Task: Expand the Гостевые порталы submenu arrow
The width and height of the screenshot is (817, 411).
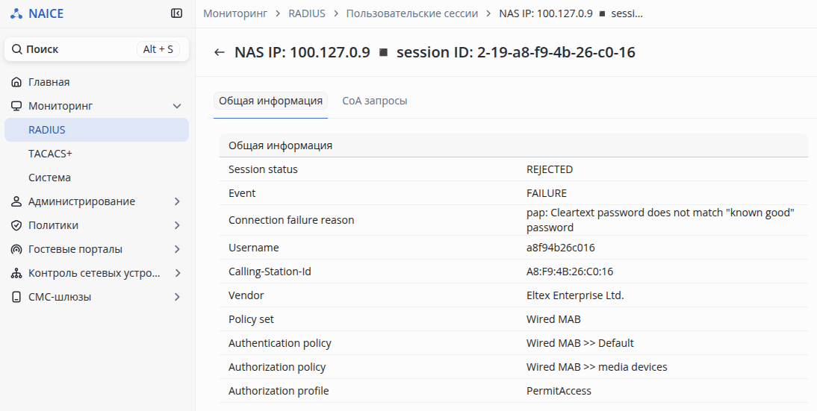Action: point(177,249)
